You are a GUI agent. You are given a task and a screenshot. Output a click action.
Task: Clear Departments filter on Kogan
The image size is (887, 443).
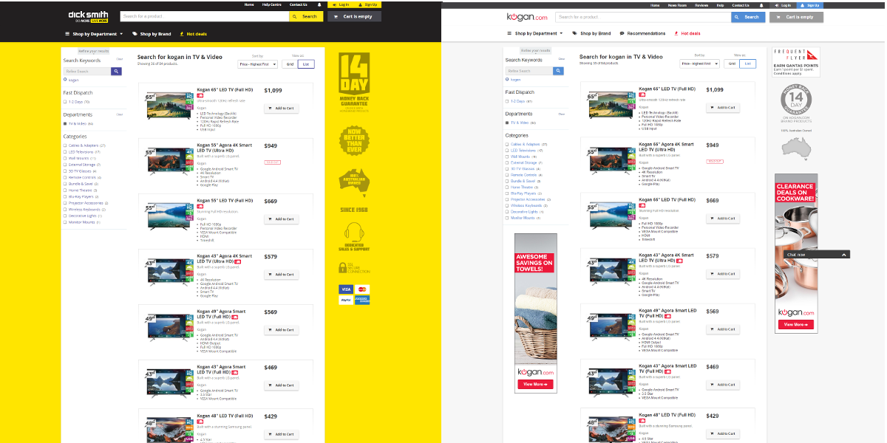tap(562, 114)
